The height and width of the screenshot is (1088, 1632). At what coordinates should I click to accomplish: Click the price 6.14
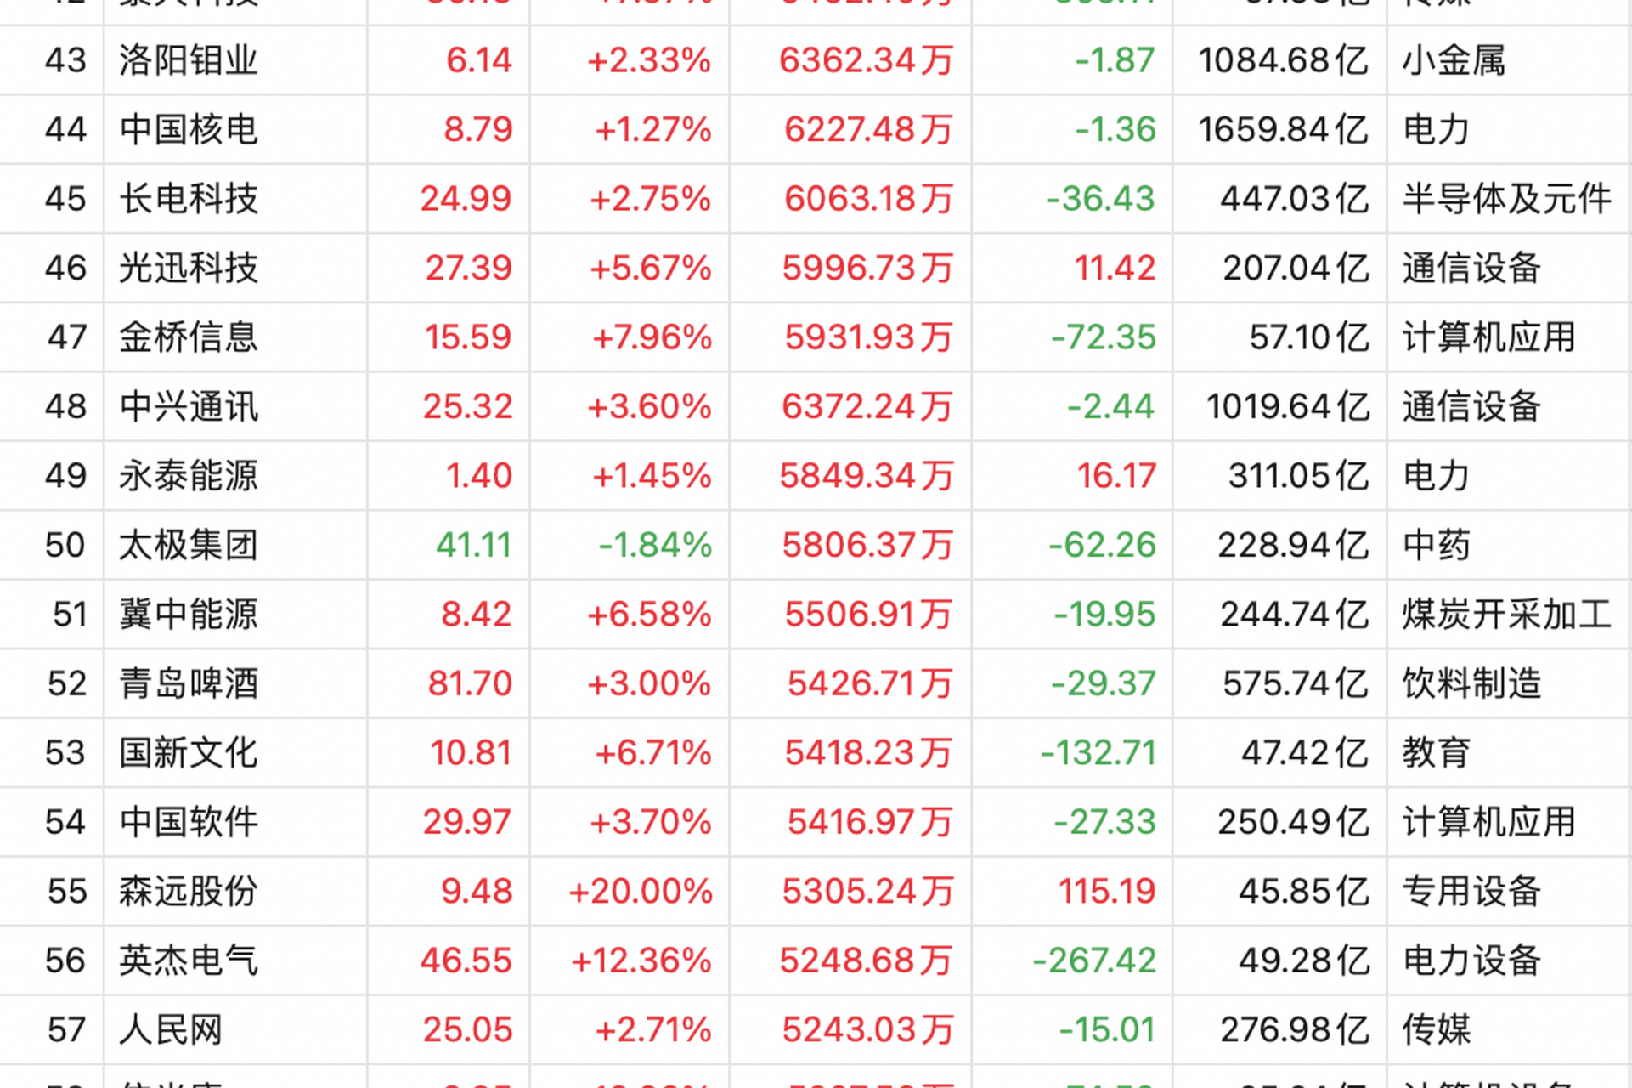pyautogui.click(x=479, y=60)
